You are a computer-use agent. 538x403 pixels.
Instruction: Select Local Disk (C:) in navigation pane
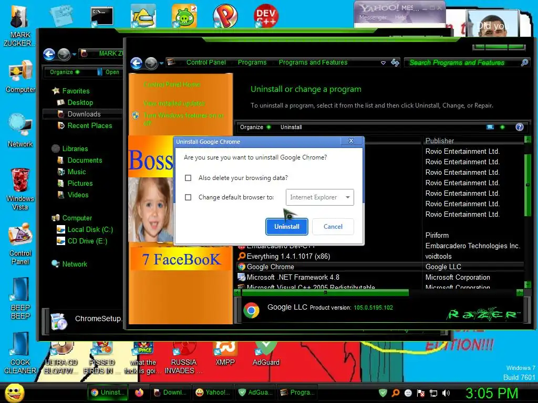[90, 230]
